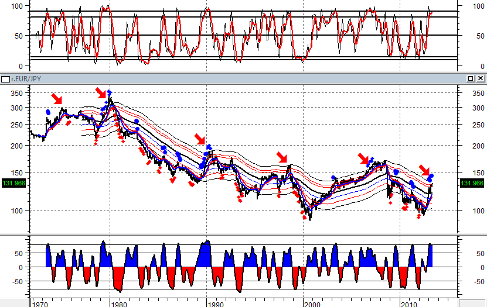Click the 50 label on bottom histogram right axis
The width and height of the screenshot is (487, 307).
click(x=480, y=253)
